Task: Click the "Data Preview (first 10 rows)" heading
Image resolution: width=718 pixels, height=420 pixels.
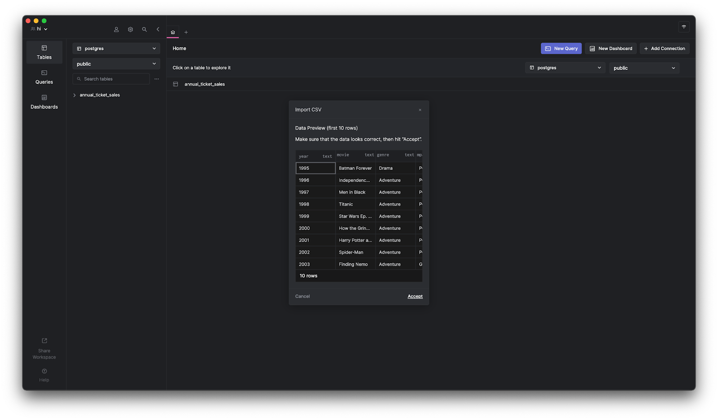Action: [x=326, y=128]
